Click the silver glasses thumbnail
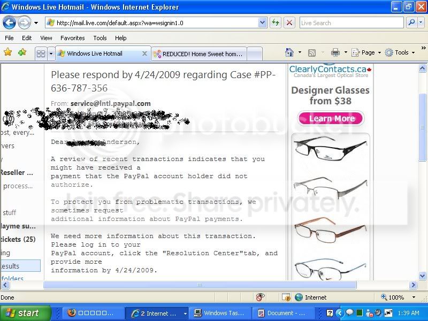The width and height of the screenshot is (428, 321). 330,188
